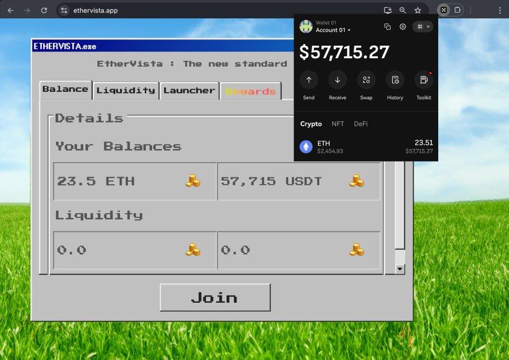The width and height of the screenshot is (509, 360).
Task: Click the ETHERVISTA.exe title bar
Action: [x=162, y=46]
